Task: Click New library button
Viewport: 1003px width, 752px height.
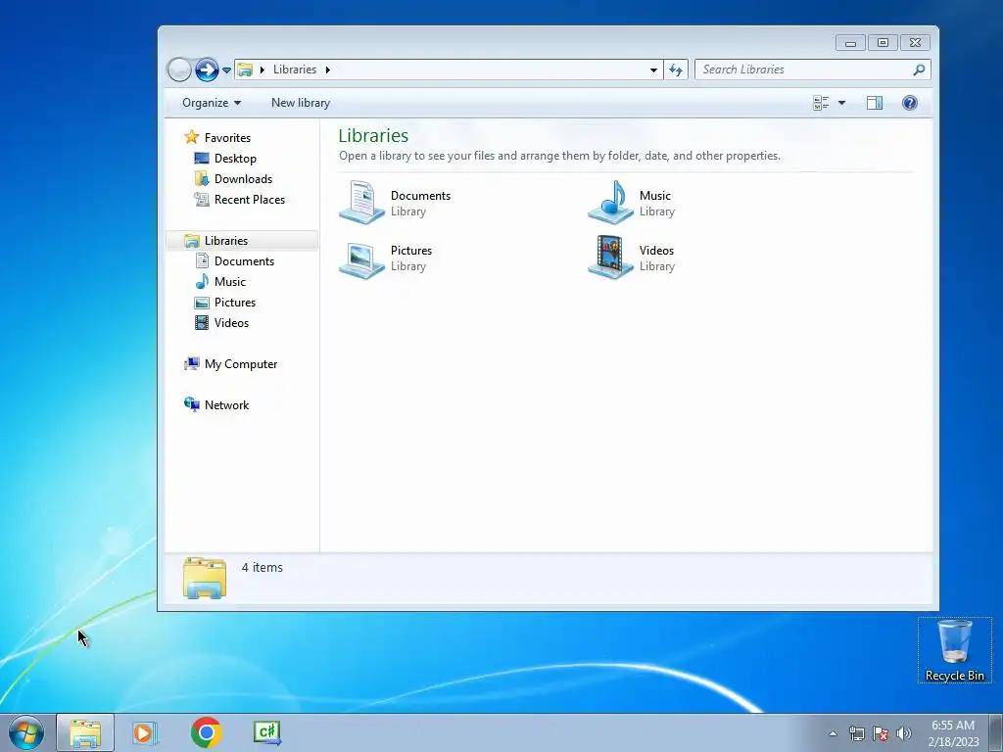Action: (301, 103)
